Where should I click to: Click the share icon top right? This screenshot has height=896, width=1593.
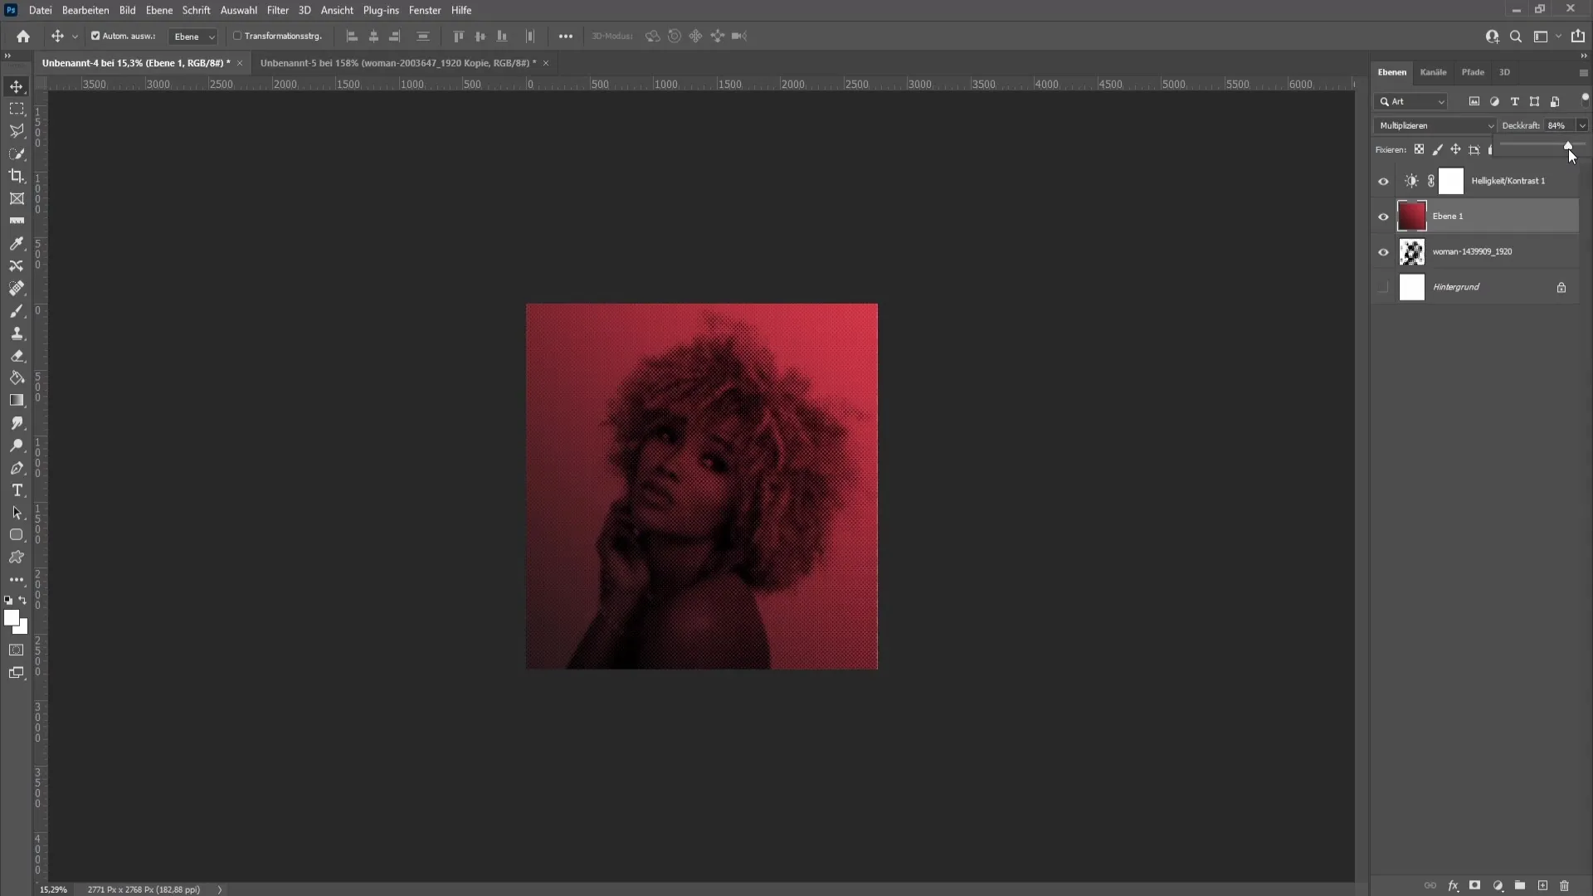pyautogui.click(x=1578, y=37)
